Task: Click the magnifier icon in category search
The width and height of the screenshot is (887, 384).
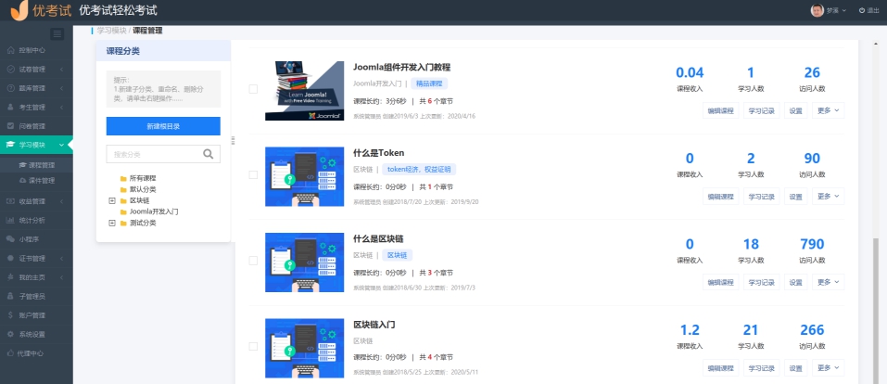Action: point(209,154)
